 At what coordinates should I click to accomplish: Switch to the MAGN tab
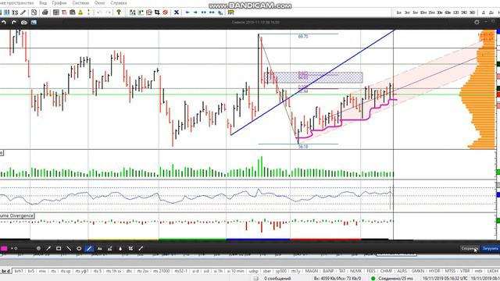pos(312,271)
